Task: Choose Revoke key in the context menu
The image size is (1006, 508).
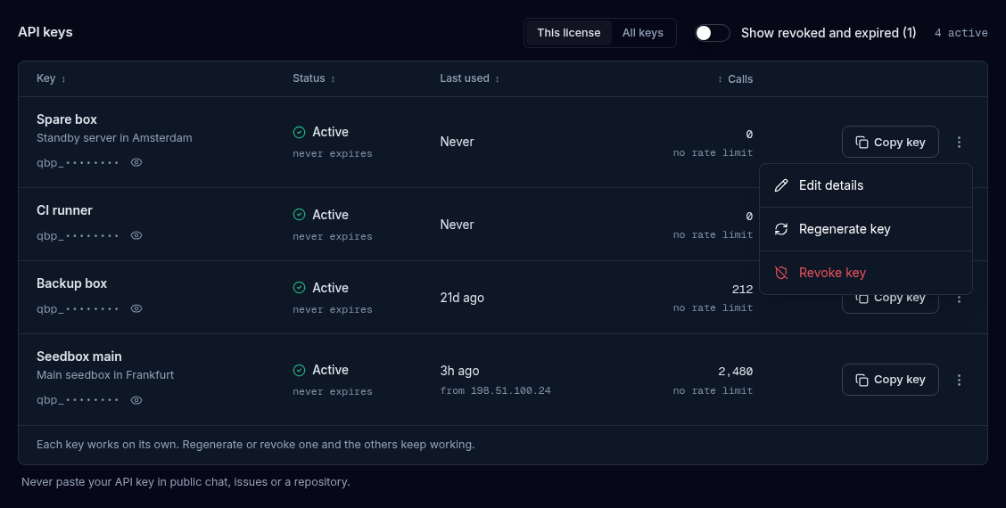Action: (865, 273)
